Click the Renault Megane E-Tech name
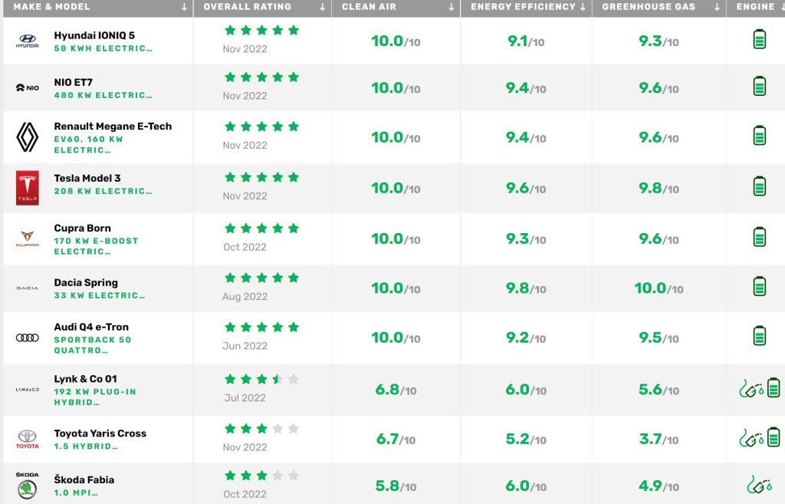This screenshot has height=504, width=785. [x=113, y=127]
